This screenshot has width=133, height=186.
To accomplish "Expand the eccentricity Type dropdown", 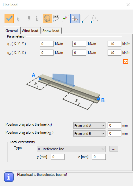I will [71, 149].
